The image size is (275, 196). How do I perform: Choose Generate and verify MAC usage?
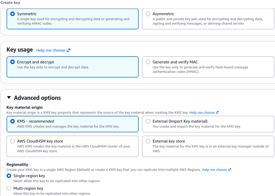pyautogui.click(x=148, y=62)
